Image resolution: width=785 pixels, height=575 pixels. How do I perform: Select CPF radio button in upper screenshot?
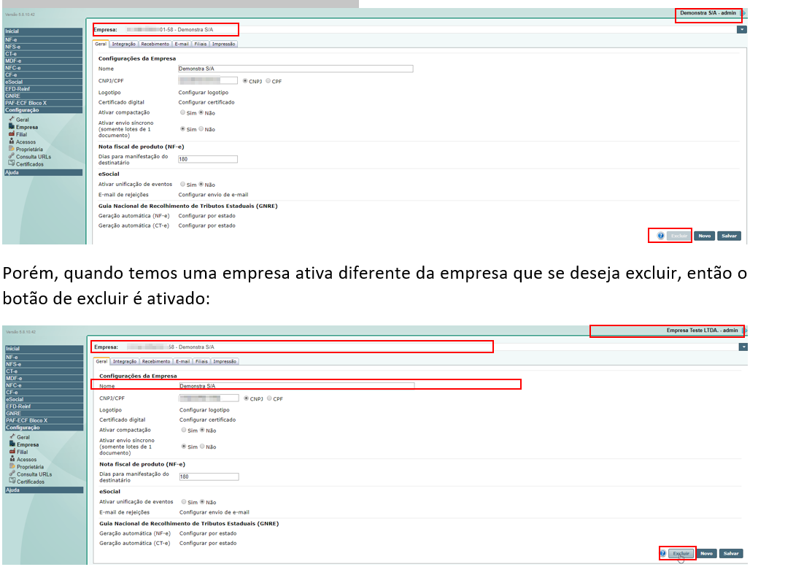pos(268,81)
